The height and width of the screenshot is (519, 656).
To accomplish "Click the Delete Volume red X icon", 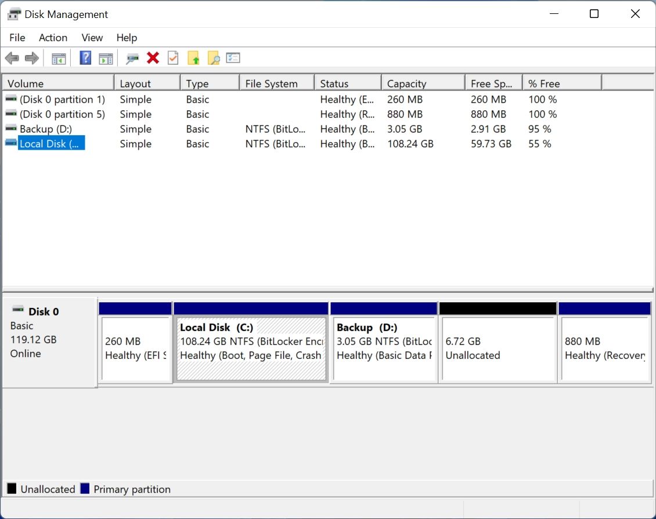I will tap(152, 57).
